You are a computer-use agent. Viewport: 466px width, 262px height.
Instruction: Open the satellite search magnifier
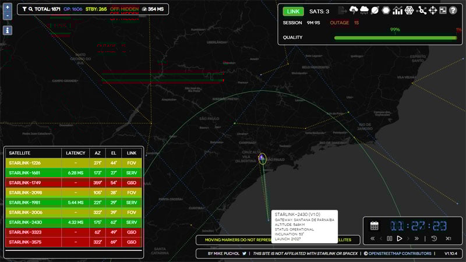[31, 9]
